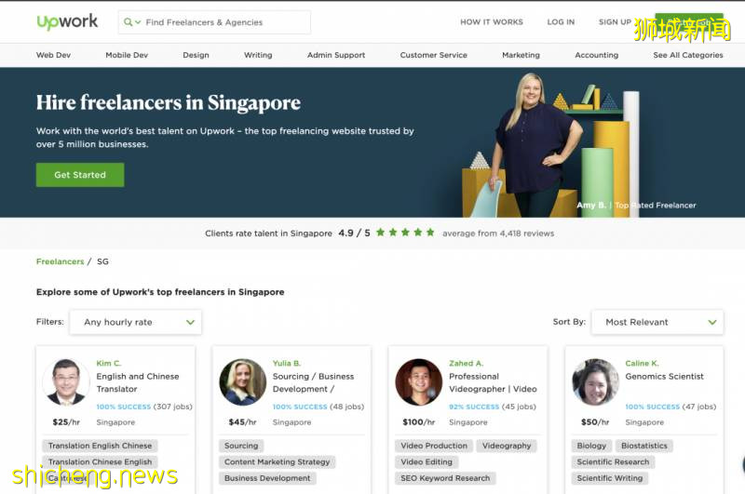Click the Biostatistics skill tag
The height and width of the screenshot is (494, 745).
pos(644,446)
